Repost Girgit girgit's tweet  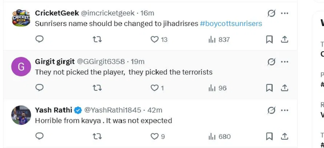pyautogui.click(x=97, y=88)
